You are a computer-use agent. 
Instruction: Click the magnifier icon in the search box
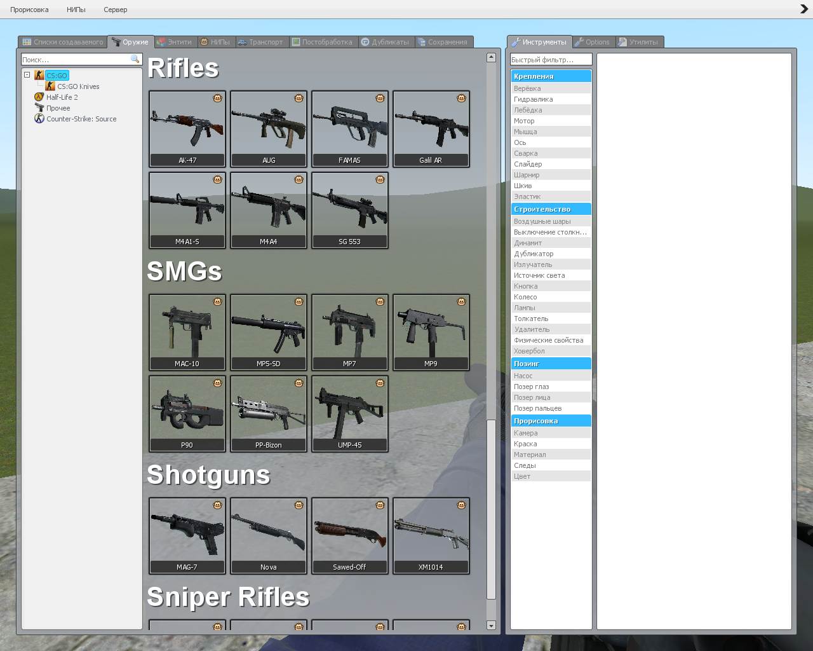(135, 59)
